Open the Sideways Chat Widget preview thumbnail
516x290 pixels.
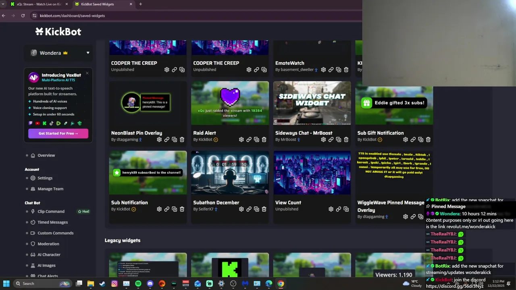(x=312, y=103)
